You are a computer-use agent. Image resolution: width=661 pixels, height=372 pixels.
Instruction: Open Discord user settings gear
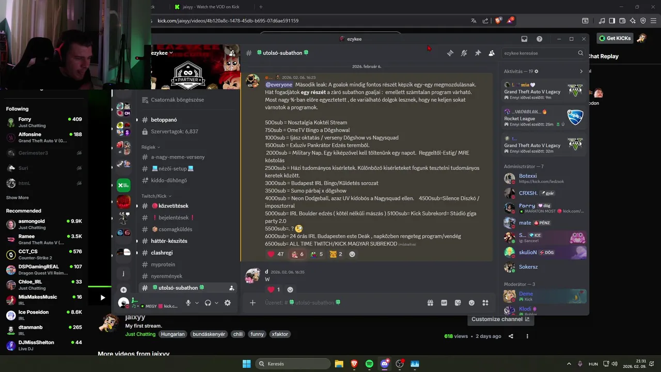click(227, 303)
